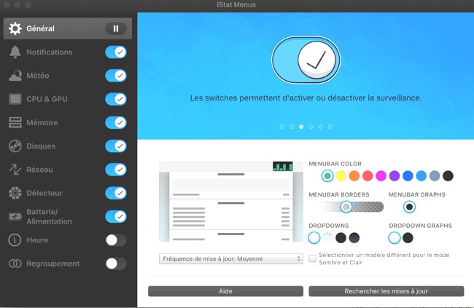Pick the yellow menubar color swatch
Image resolution: width=474 pixels, height=308 pixels.
pyautogui.click(x=341, y=175)
